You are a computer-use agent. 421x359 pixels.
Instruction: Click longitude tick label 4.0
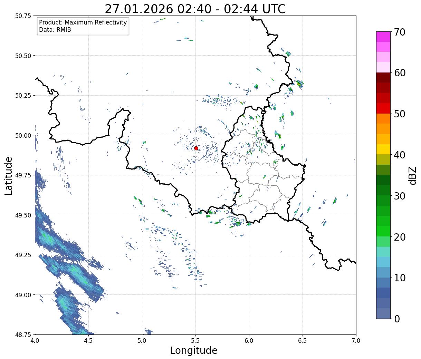[35, 341]
